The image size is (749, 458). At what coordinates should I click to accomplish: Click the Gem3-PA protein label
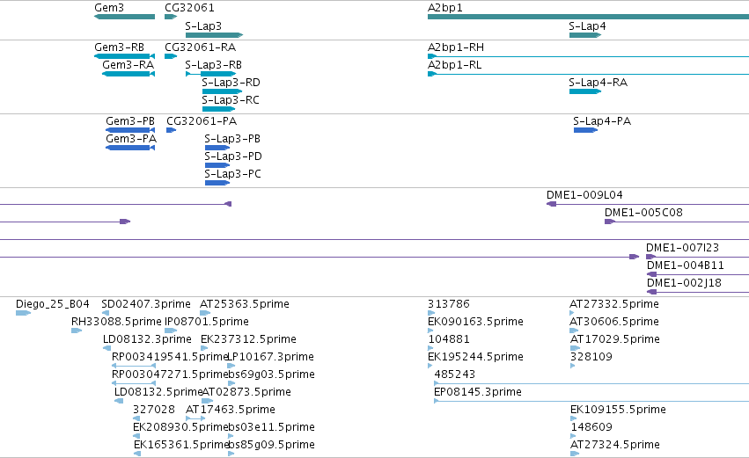(131, 139)
